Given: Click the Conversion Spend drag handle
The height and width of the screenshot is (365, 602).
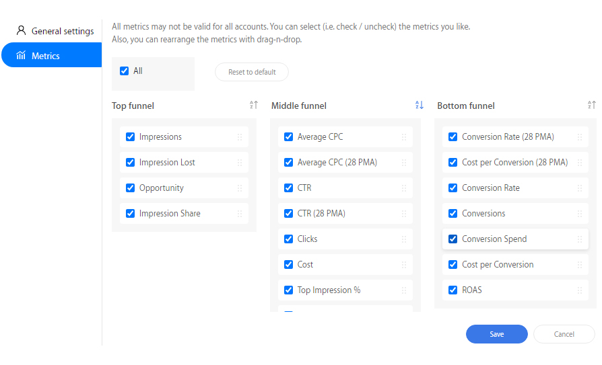Looking at the screenshot, I should (x=580, y=239).
